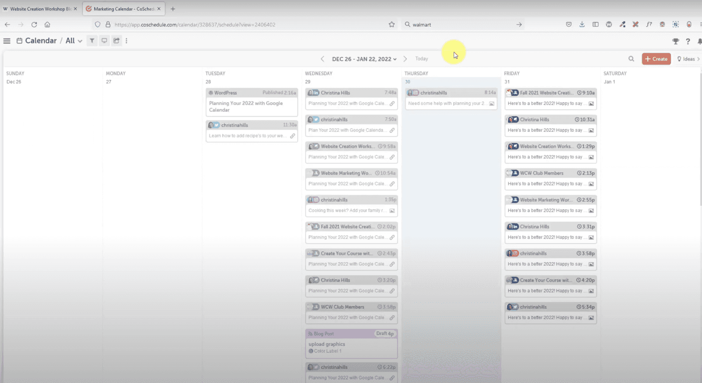Open the Blog Post upload graphics draft
This screenshot has height=383, width=702.
point(351,343)
